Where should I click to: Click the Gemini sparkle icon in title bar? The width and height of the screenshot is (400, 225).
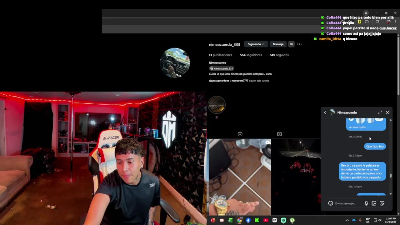coord(366,13)
